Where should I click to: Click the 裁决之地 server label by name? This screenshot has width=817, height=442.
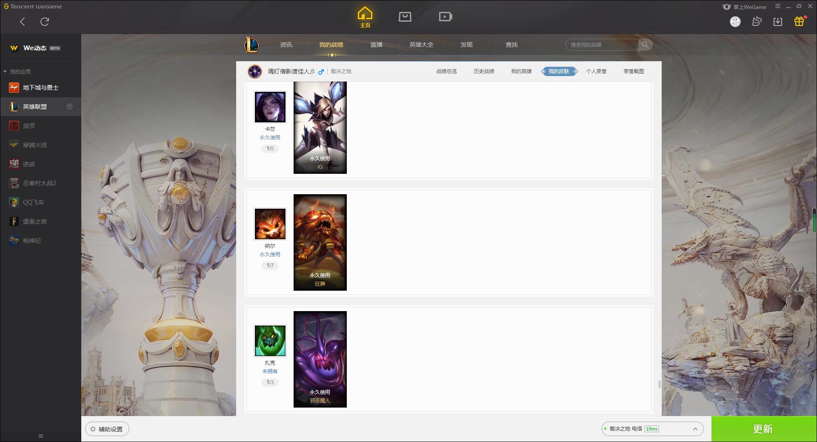click(341, 71)
